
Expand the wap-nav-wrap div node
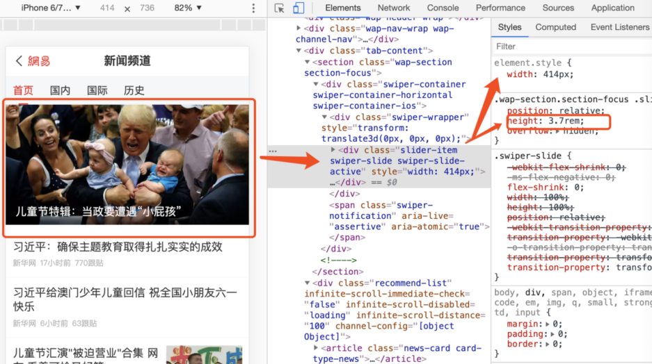[299, 28]
